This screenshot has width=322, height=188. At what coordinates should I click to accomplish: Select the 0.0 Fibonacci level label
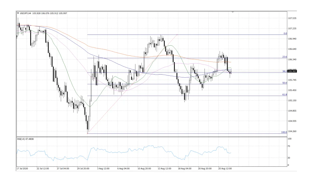tap(285, 33)
